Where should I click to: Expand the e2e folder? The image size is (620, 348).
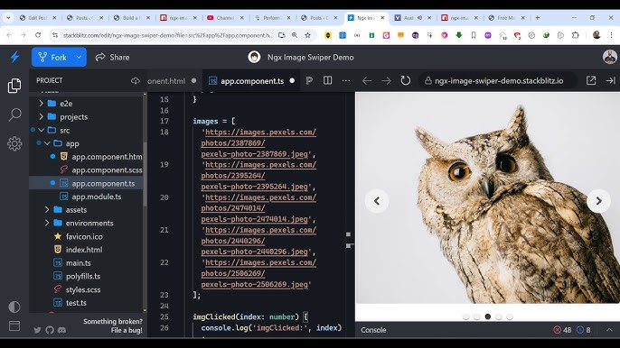click(42, 104)
